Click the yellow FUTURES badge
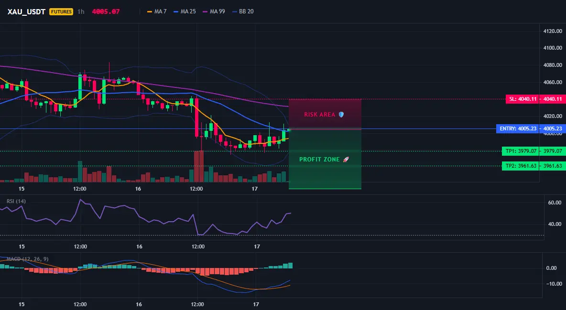Image resolution: width=566 pixels, height=310 pixels. coord(61,11)
